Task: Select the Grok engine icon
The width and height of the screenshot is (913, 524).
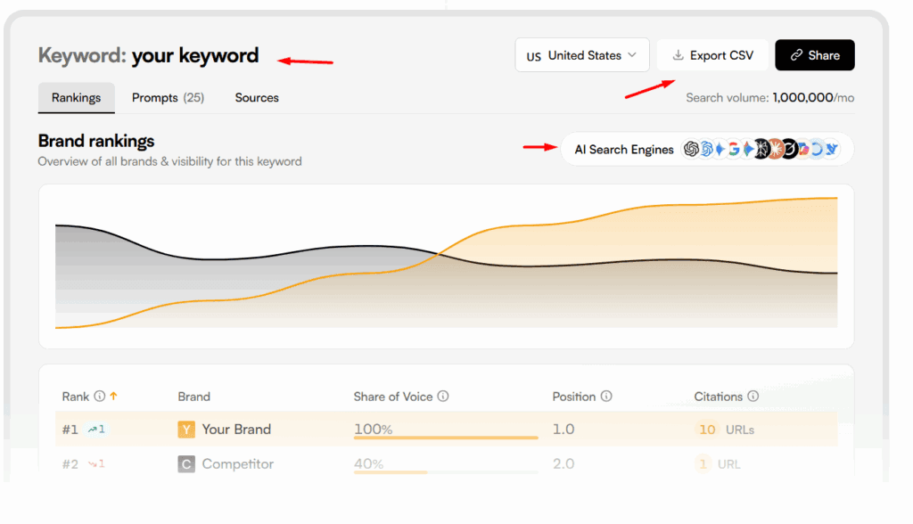Action: coord(789,150)
